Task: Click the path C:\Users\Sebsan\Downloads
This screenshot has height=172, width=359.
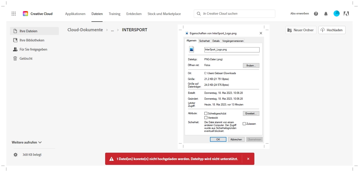Action: pos(220,73)
